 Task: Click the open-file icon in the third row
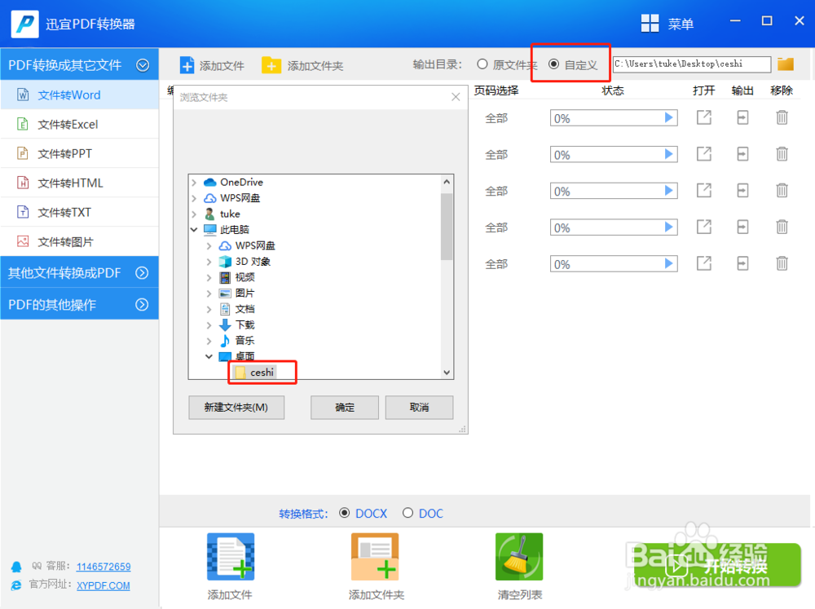click(704, 190)
